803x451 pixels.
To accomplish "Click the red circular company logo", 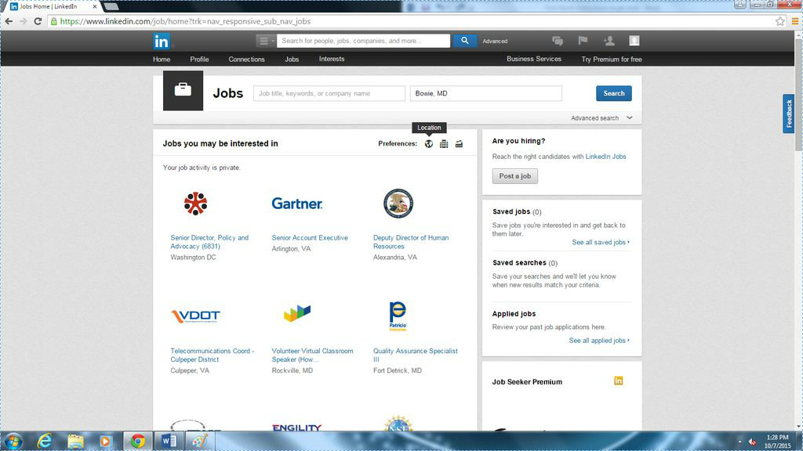I will [195, 204].
